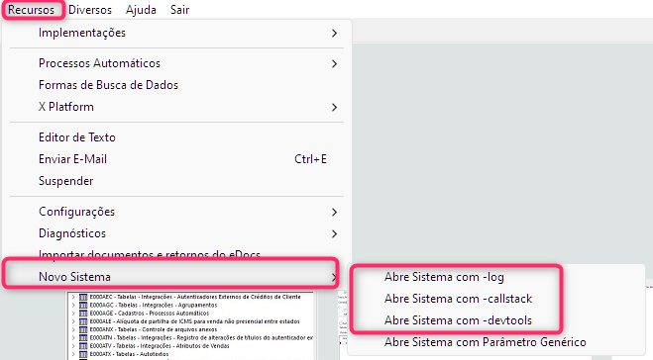
Task: Open the Diversos menu
Action: pos(90,10)
